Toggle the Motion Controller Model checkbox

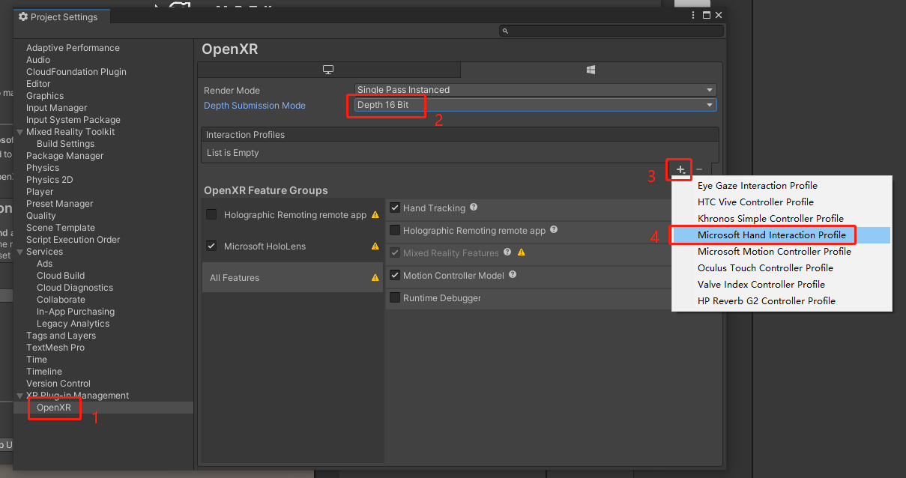(395, 275)
